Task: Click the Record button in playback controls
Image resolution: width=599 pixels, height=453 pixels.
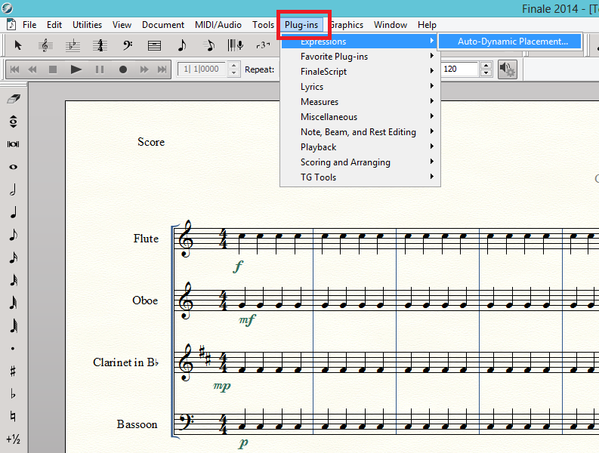Action: point(122,69)
